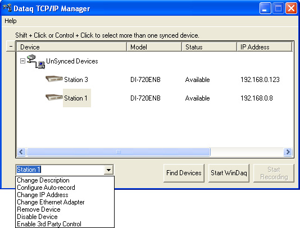Click the Station 1 combo box text field
The width and height of the screenshot is (300, 228).
click(60, 170)
